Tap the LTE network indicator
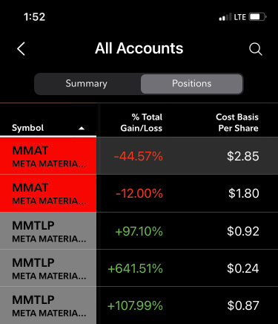278x324 pixels. pyautogui.click(x=240, y=17)
